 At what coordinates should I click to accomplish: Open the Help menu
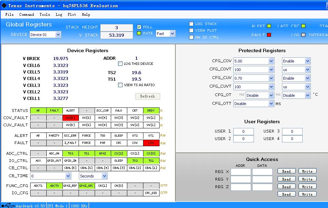click(86, 14)
